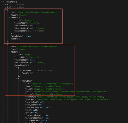Click "descriptionAlign" line in Soups data

(x=30, y=62)
